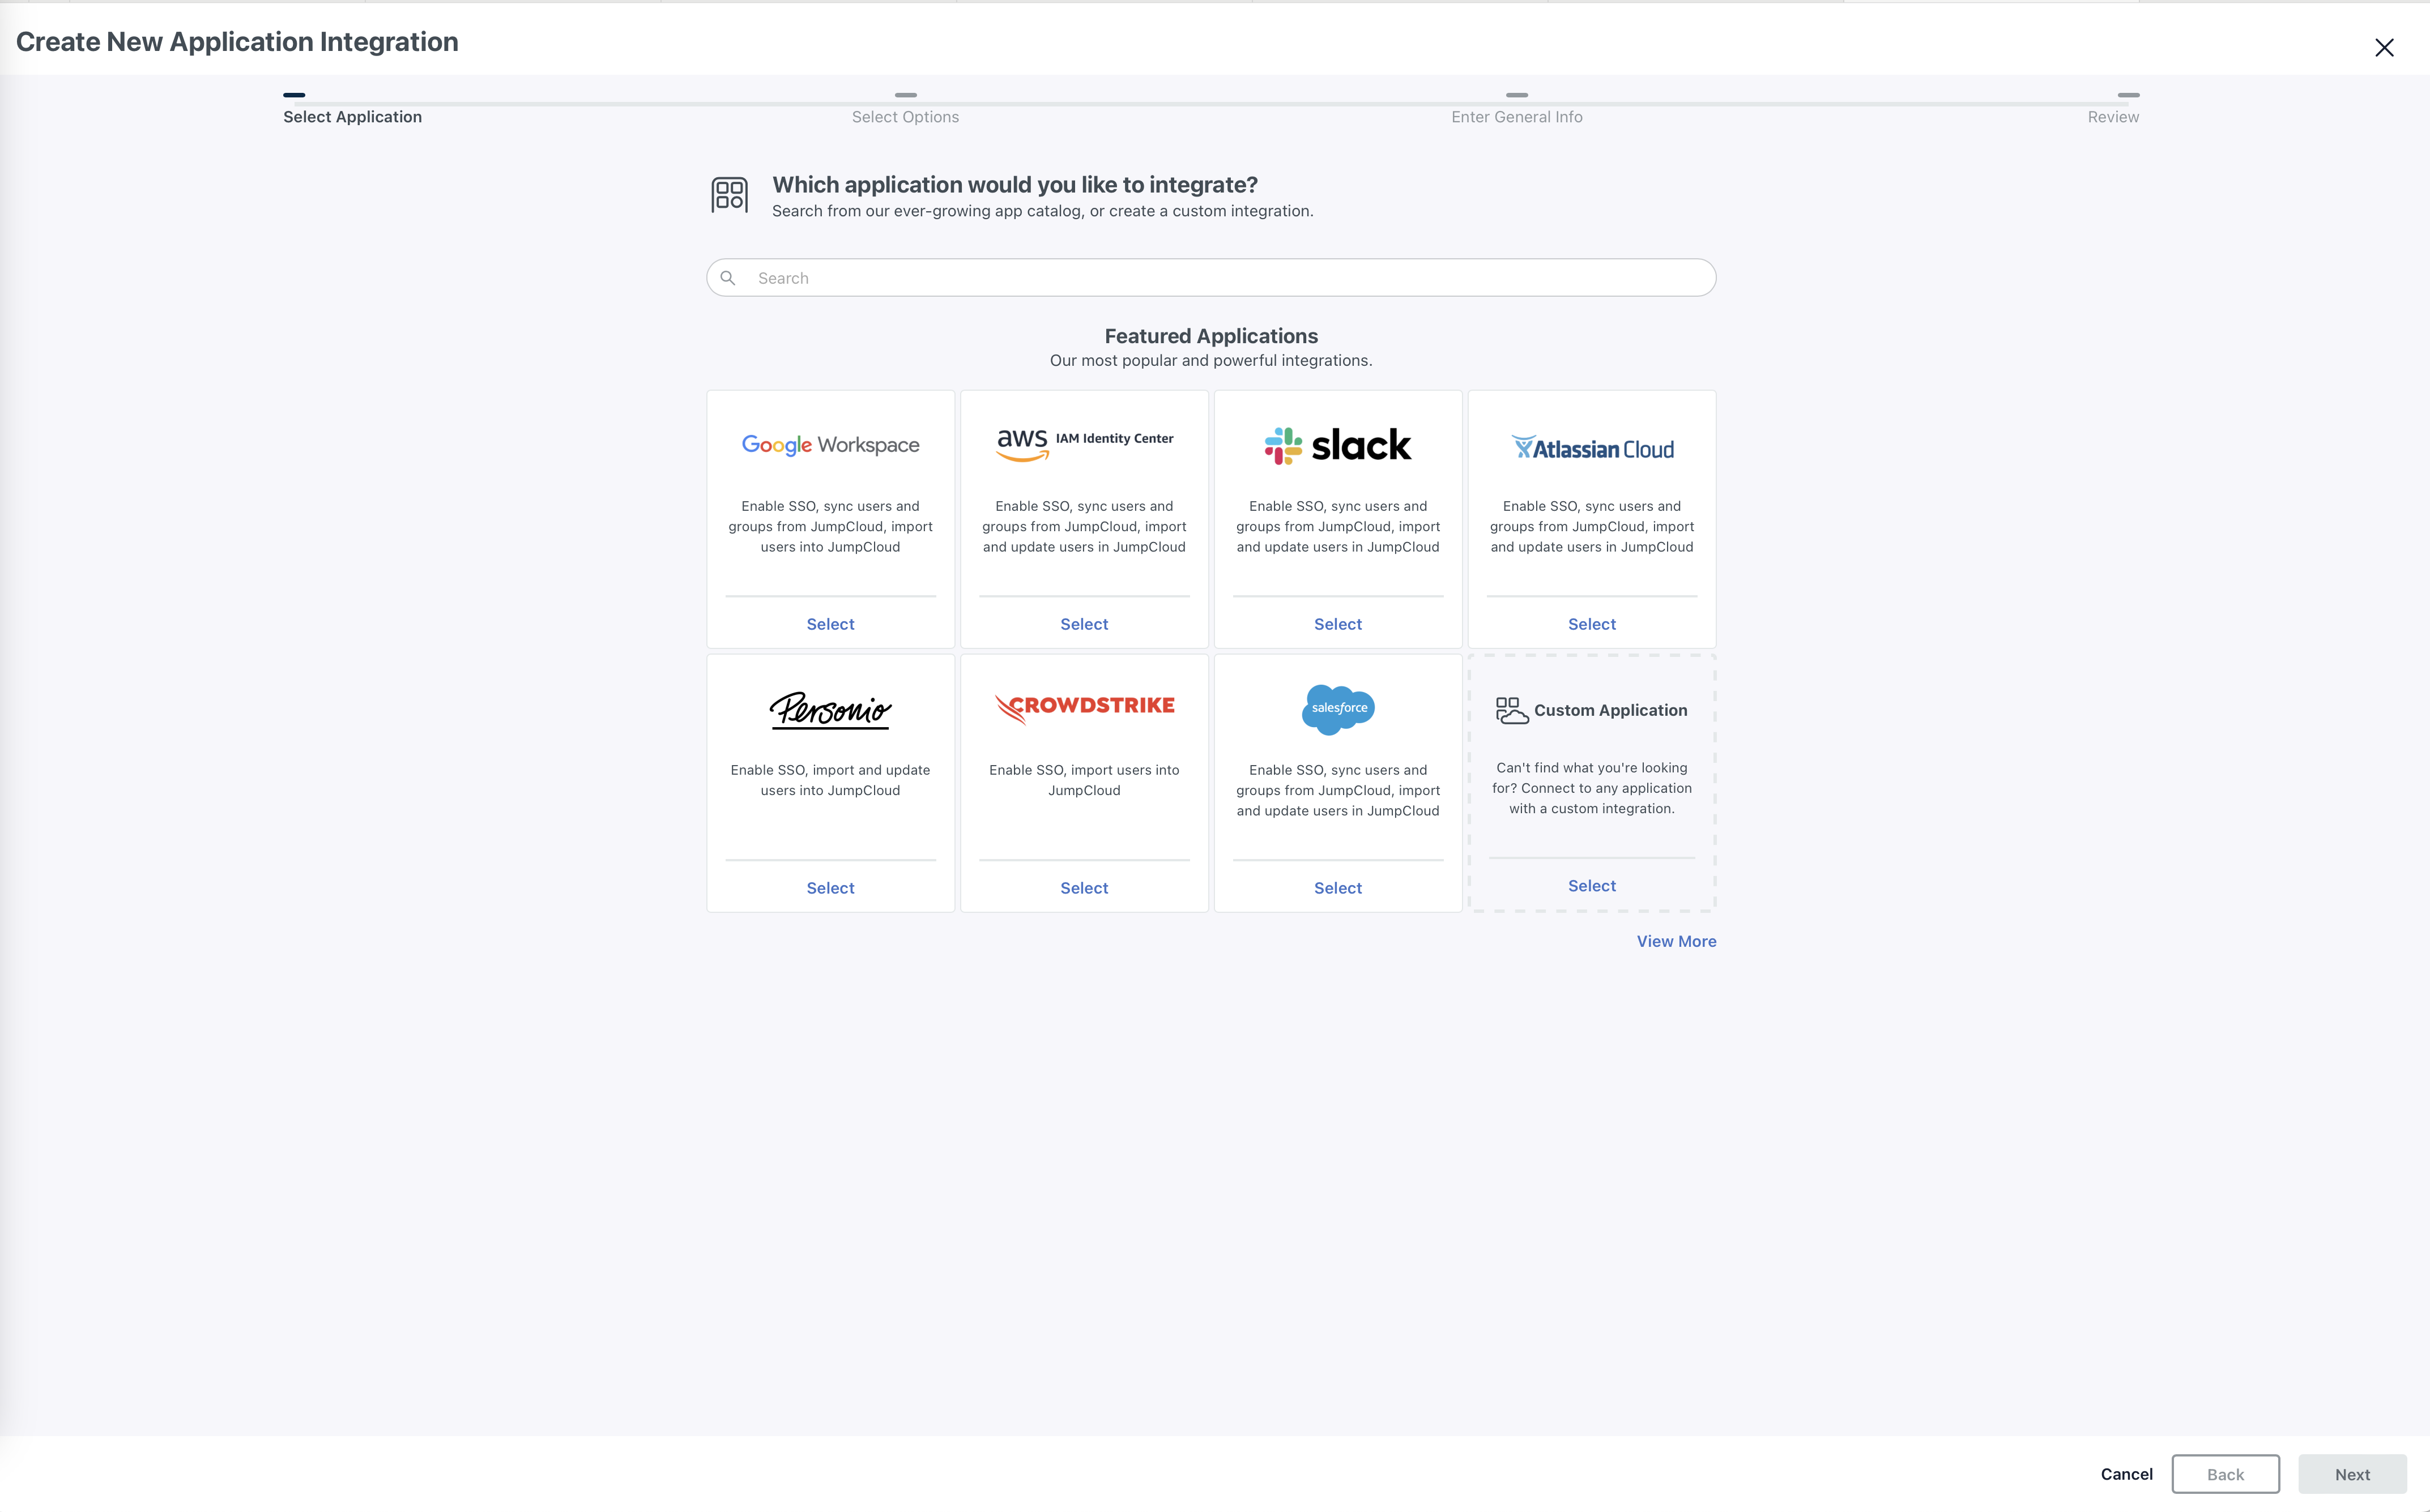Click the Back button
This screenshot has width=2430, height=1512.
coord(2225,1474)
